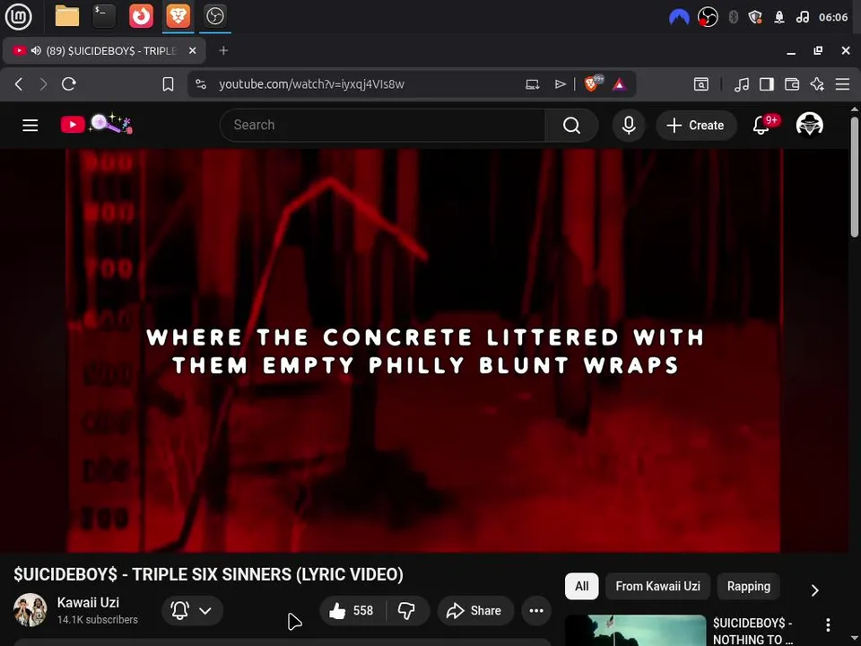Viewport: 861px width, 646px height.
Task: Open options menu for NOTHING TO video
Action: 828,624
